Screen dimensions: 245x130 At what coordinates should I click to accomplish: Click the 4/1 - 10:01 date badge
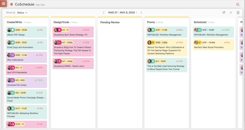click(x=161, y=61)
